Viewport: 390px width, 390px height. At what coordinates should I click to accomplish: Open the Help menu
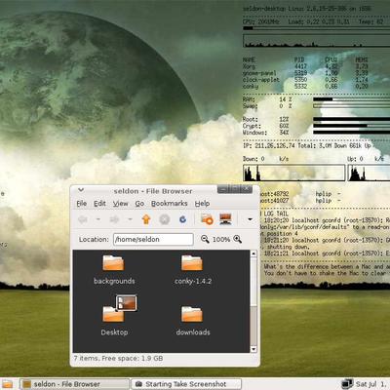pos(202,204)
